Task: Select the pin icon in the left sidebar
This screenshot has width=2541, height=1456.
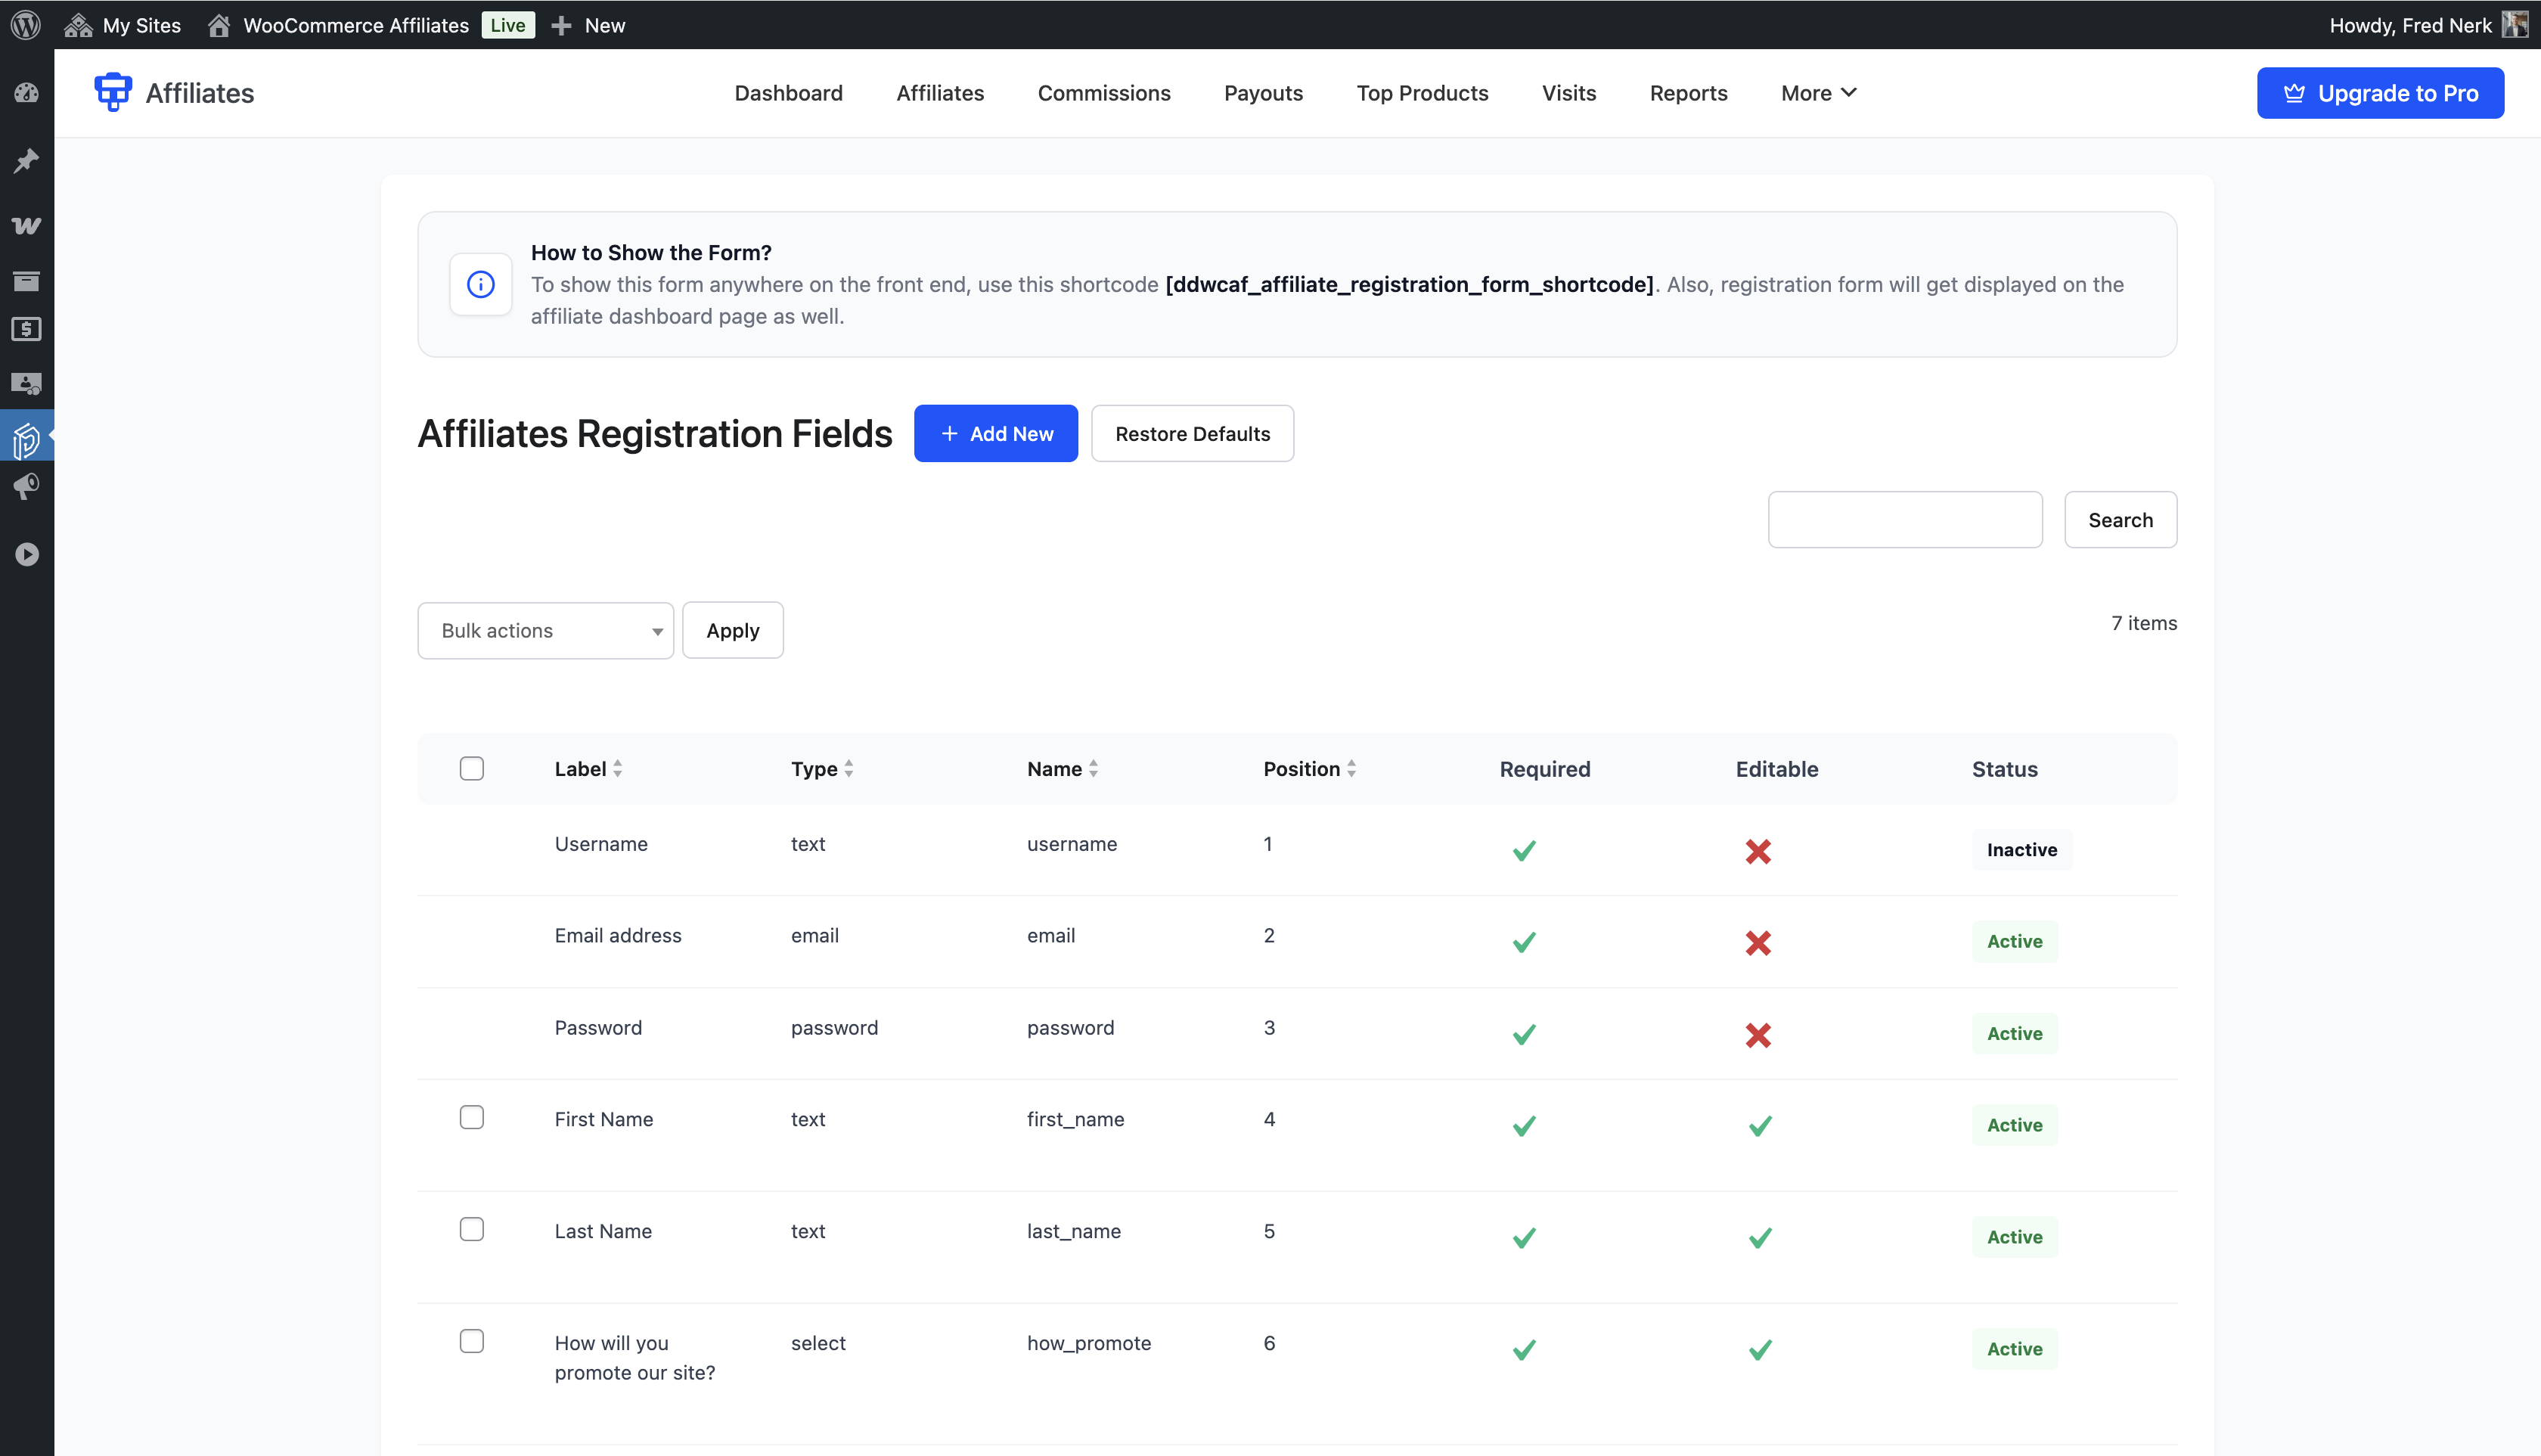Action: (27, 160)
